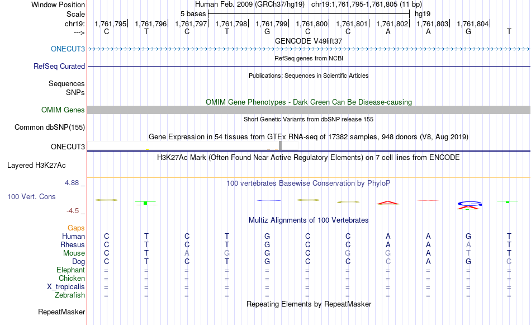The height and width of the screenshot is (325, 531).
Task: Click the Common dbSNP(155) track label
Action: coord(49,128)
